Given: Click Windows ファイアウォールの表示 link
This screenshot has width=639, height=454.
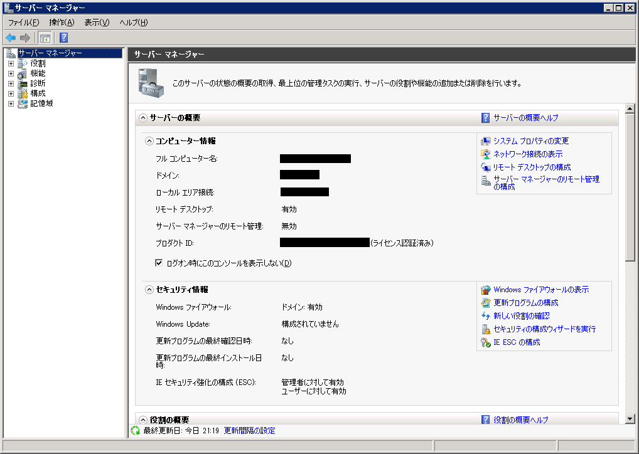Looking at the screenshot, I should click(x=541, y=290).
